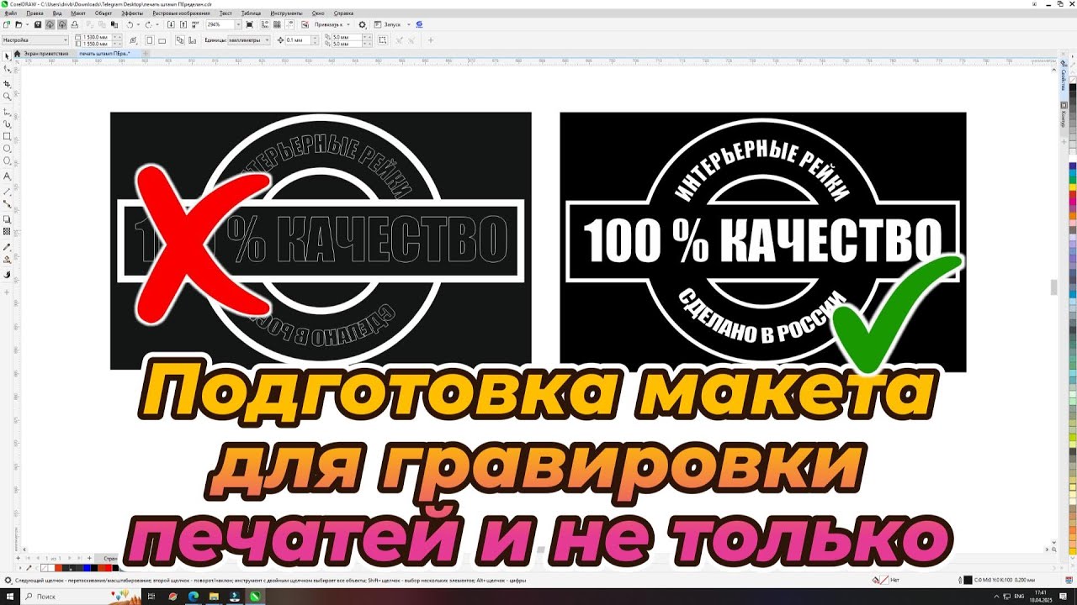The height and width of the screenshot is (605, 1077).
Task: Select landscape page orientation button
Action: point(162,40)
